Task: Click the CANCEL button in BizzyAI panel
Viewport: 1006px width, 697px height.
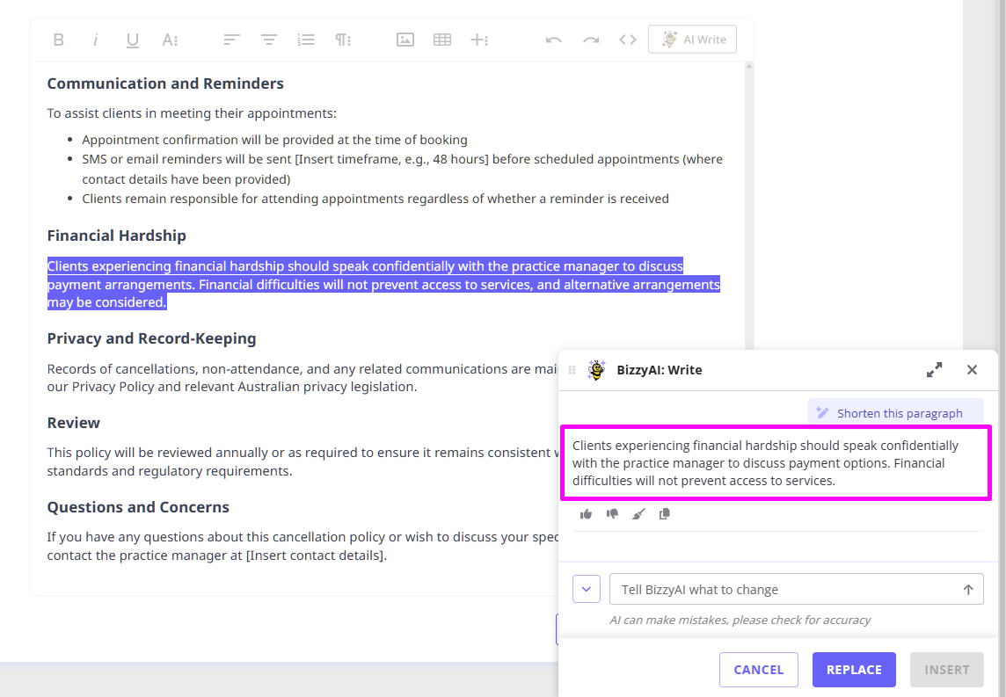Action: pos(758,670)
